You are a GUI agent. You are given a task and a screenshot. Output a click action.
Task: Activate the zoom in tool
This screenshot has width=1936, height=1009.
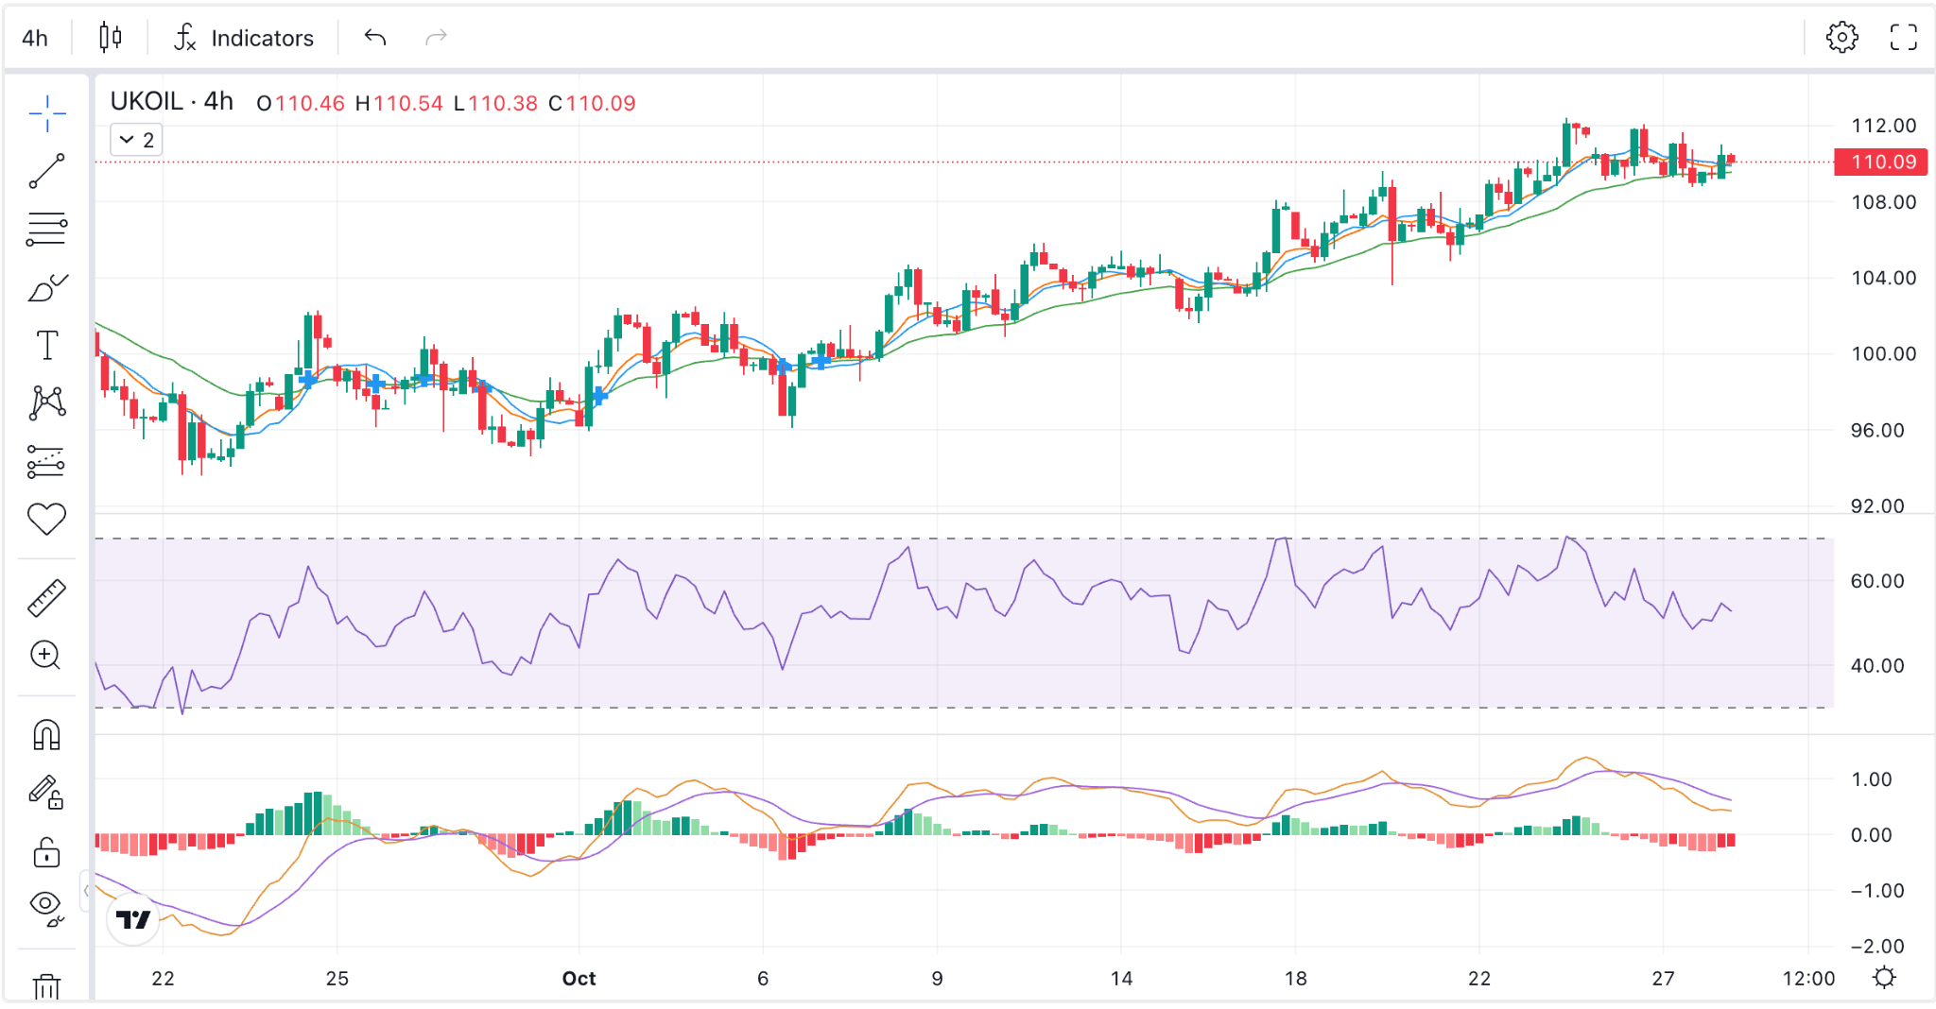coord(46,655)
